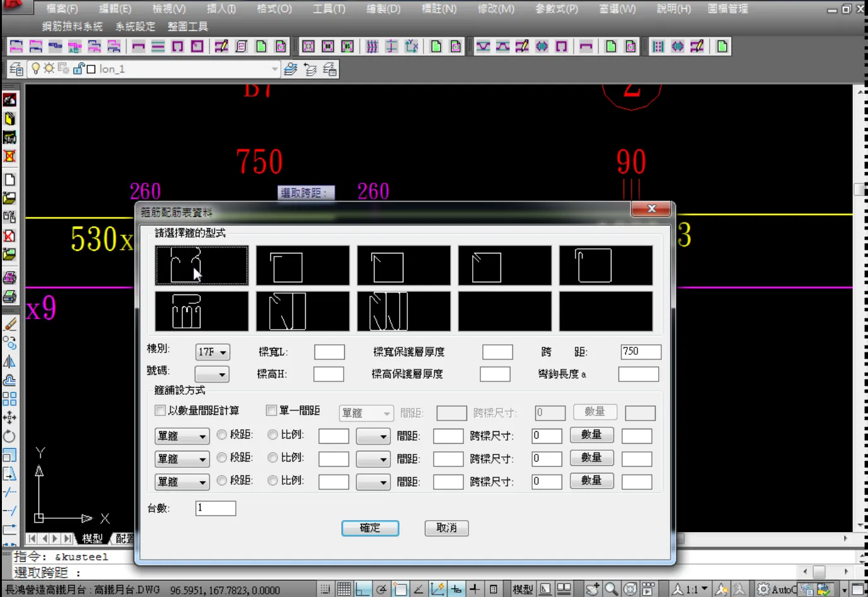Toggle grid display in status bar
Viewport: 868px width, 597px height.
click(x=344, y=589)
